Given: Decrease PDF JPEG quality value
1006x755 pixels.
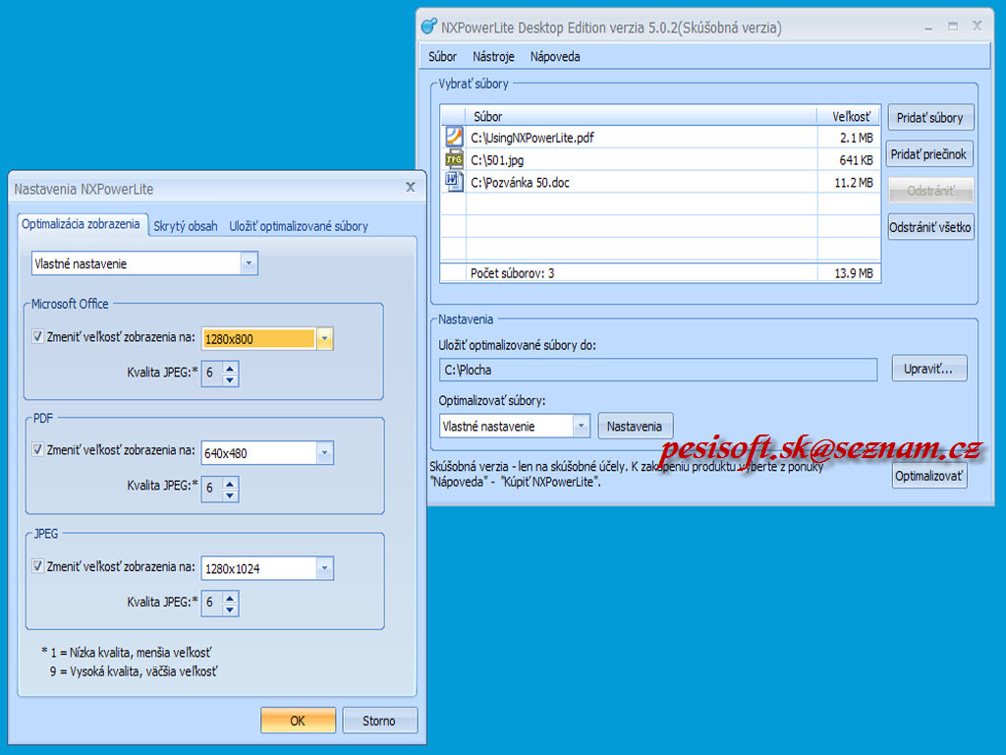Looking at the screenshot, I should (x=230, y=494).
